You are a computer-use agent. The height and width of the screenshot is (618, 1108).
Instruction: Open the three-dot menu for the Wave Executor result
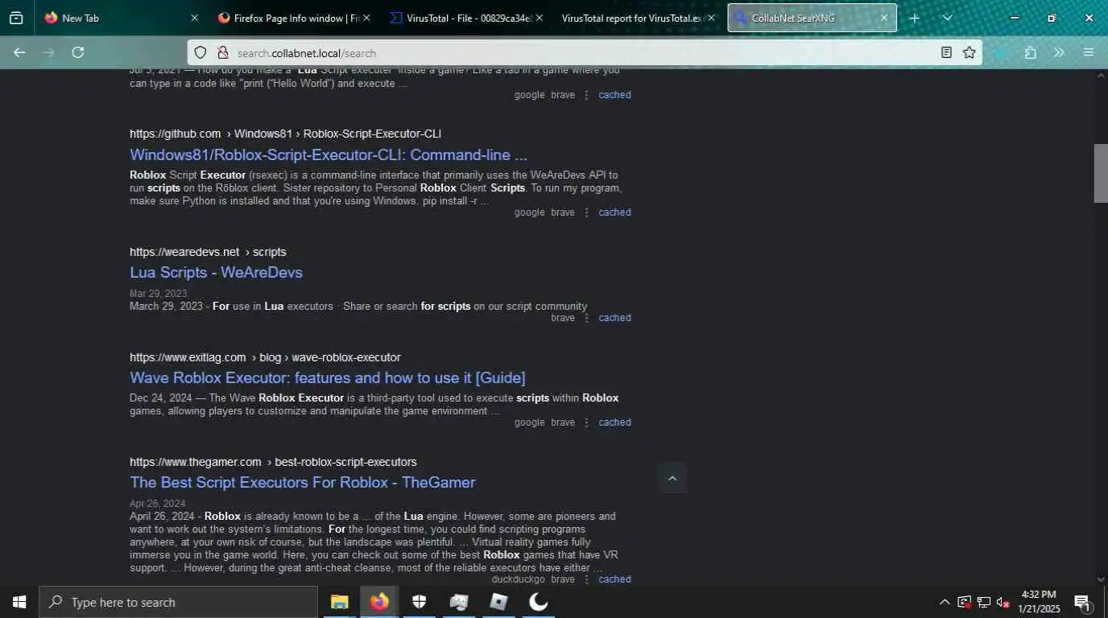(x=586, y=422)
